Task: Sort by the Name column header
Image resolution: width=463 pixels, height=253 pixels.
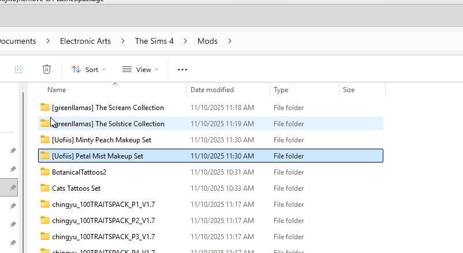Action: pos(57,90)
